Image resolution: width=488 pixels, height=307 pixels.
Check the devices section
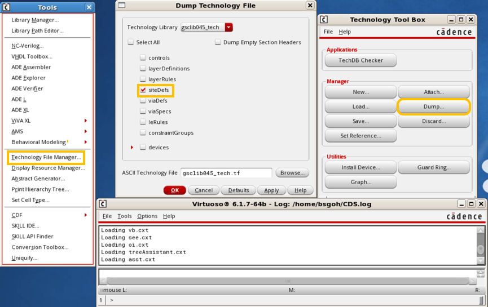[143, 147]
